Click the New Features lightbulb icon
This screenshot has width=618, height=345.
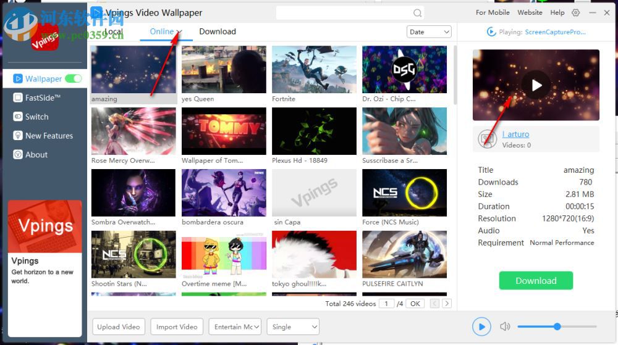pos(18,135)
